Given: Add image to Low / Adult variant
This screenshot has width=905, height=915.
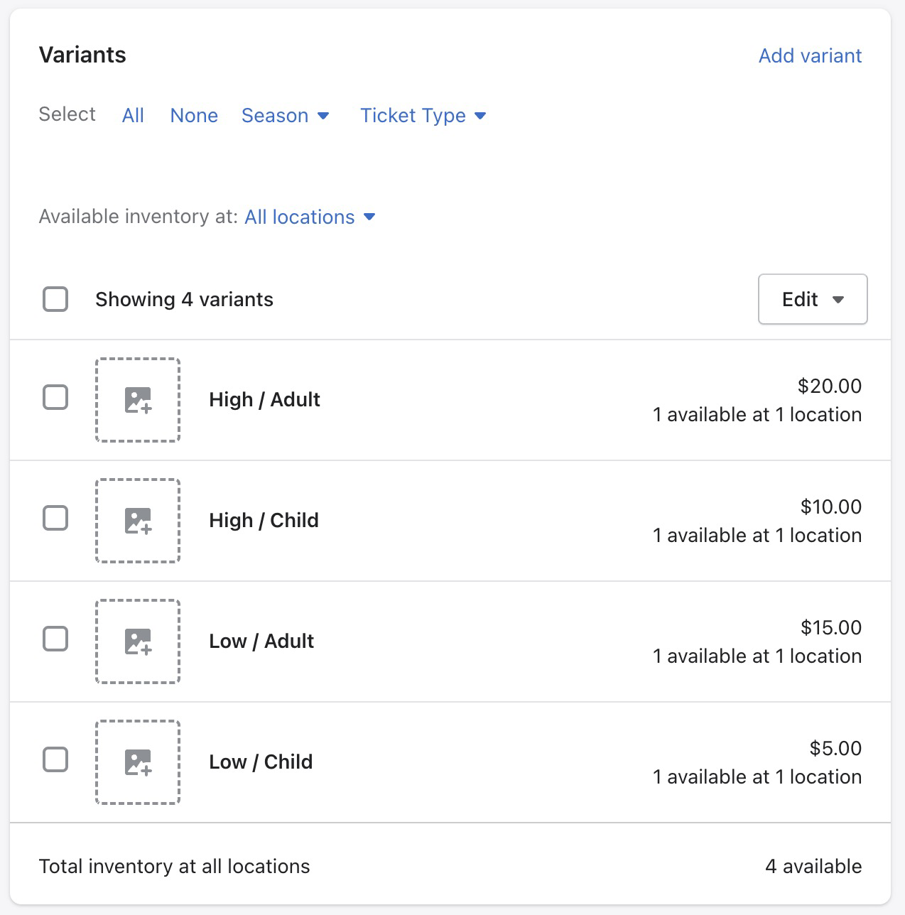Looking at the screenshot, I should click(x=138, y=641).
